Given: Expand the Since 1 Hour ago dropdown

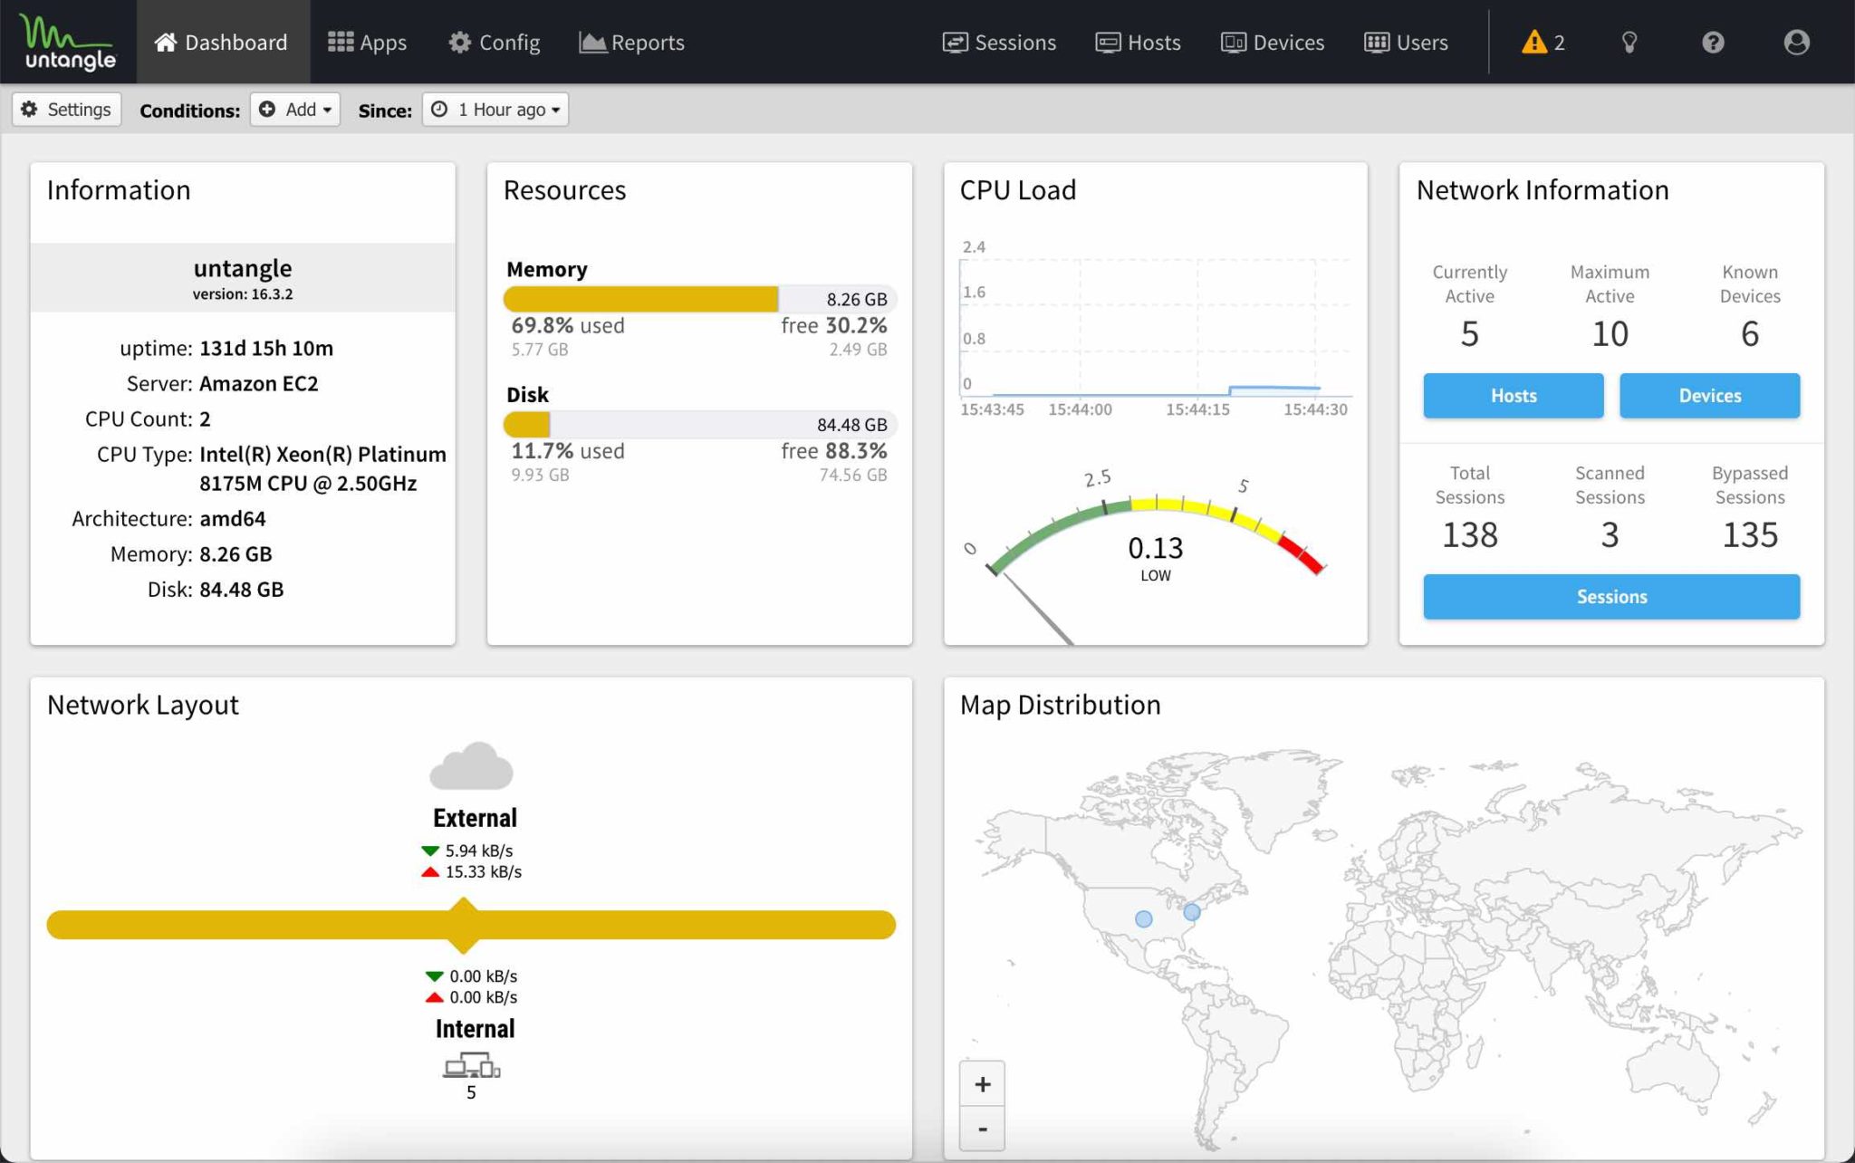Looking at the screenshot, I should click(495, 109).
